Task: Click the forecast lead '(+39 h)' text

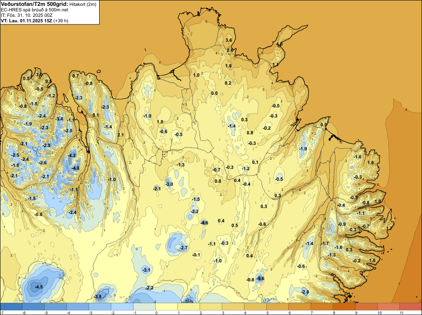Action: coord(61,21)
